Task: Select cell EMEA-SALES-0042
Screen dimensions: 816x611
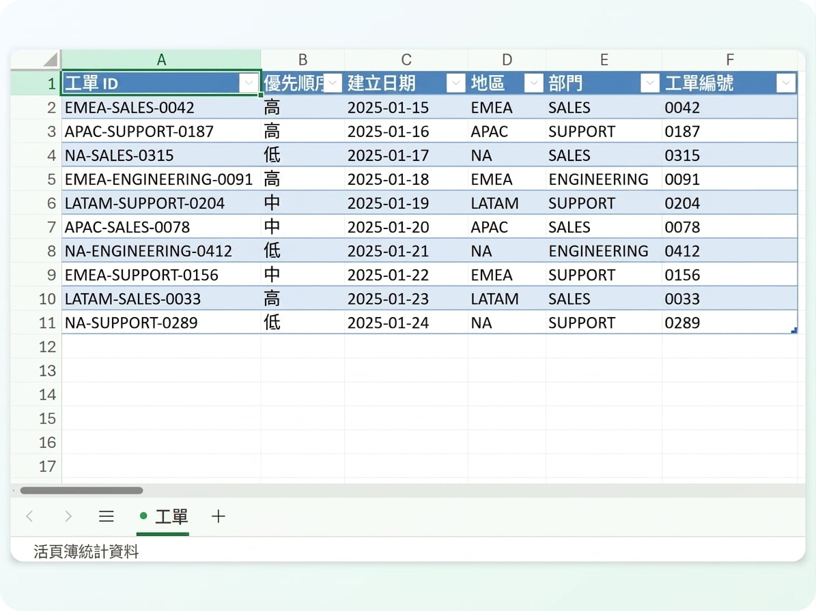Action: coord(161,107)
